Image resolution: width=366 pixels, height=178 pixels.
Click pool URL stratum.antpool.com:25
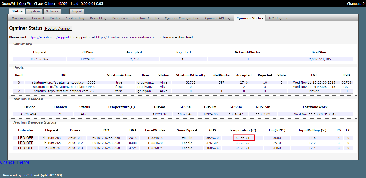tap(64, 91)
